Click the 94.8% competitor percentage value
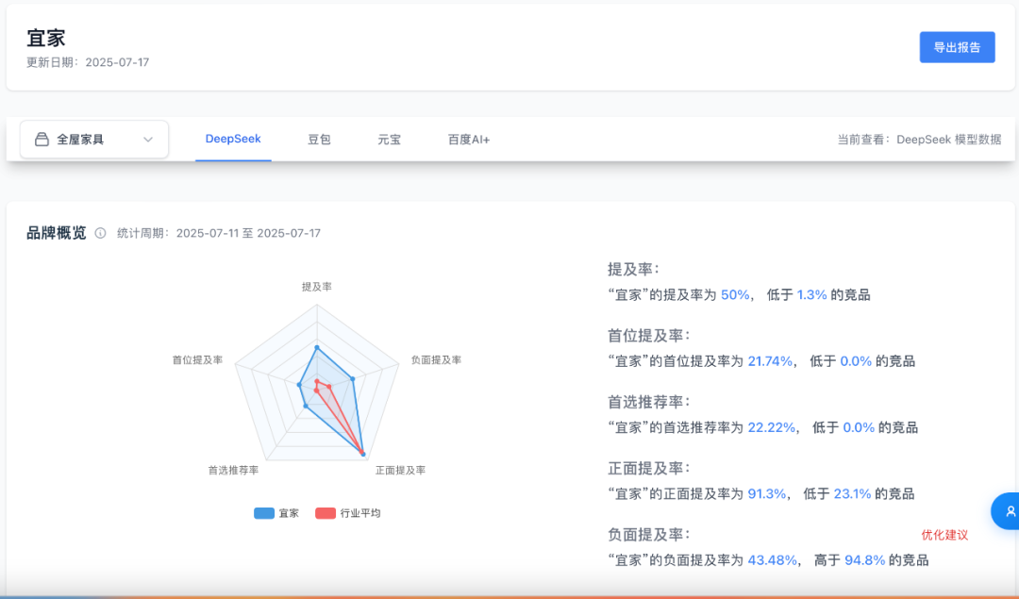Viewport: 1019px width, 599px height. (x=865, y=560)
